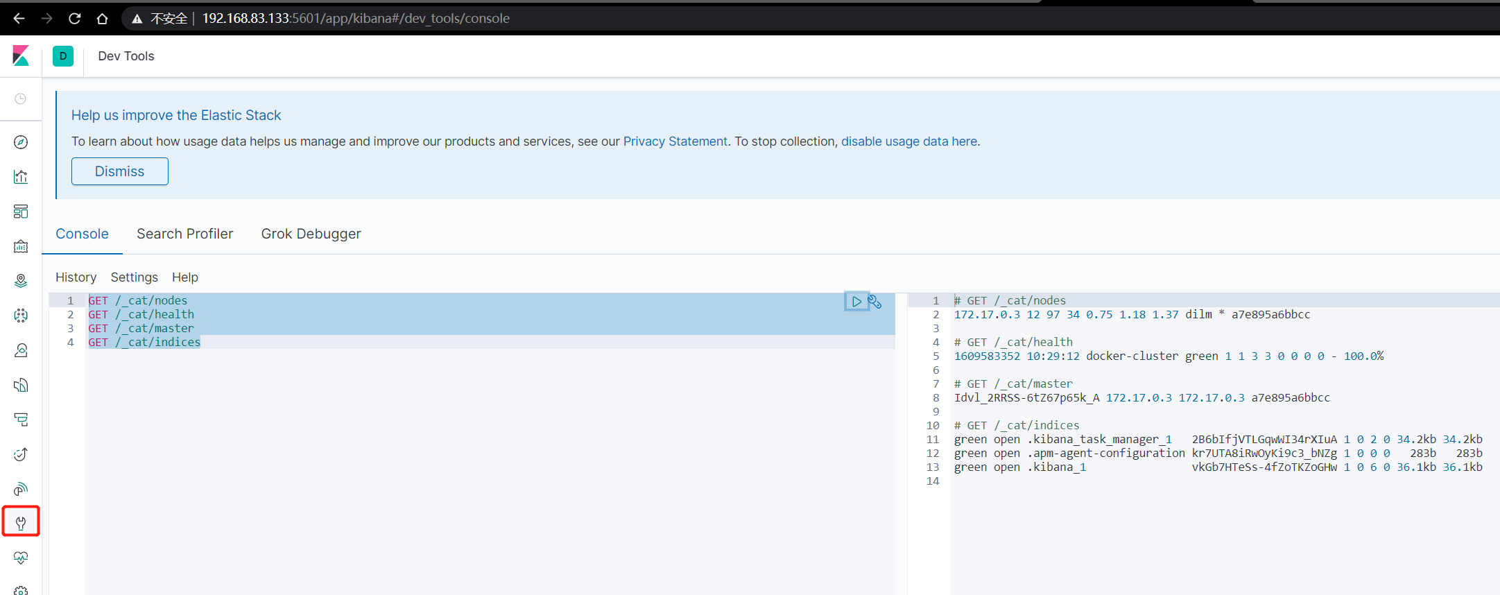Reload the page with the browser refresh icon

tap(75, 19)
